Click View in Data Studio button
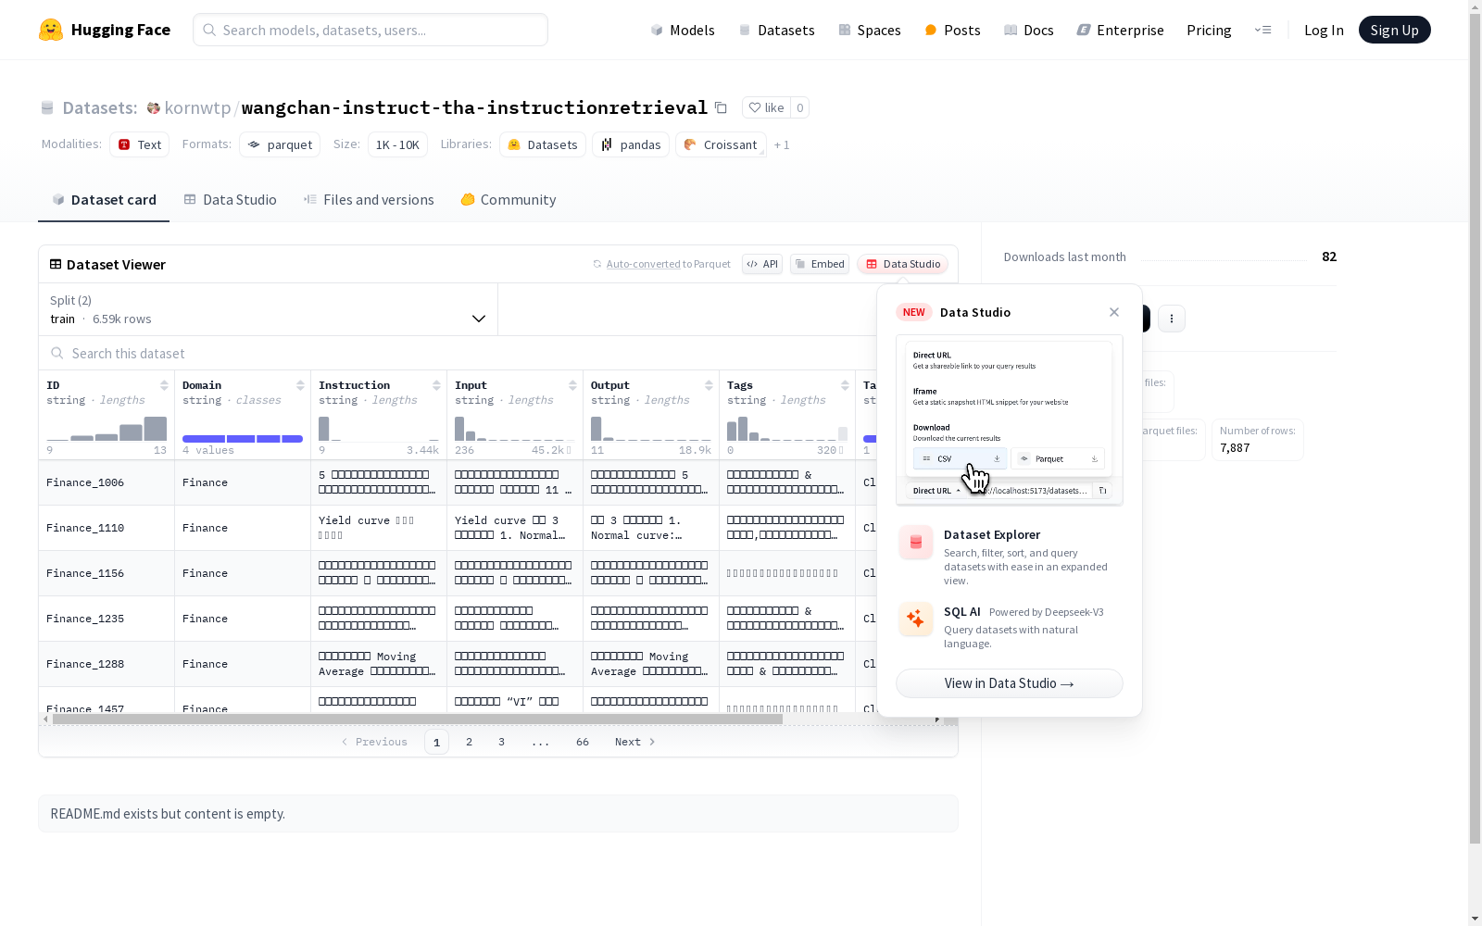The width and height of the screenshot is (1482, 926). [1010, 683]
